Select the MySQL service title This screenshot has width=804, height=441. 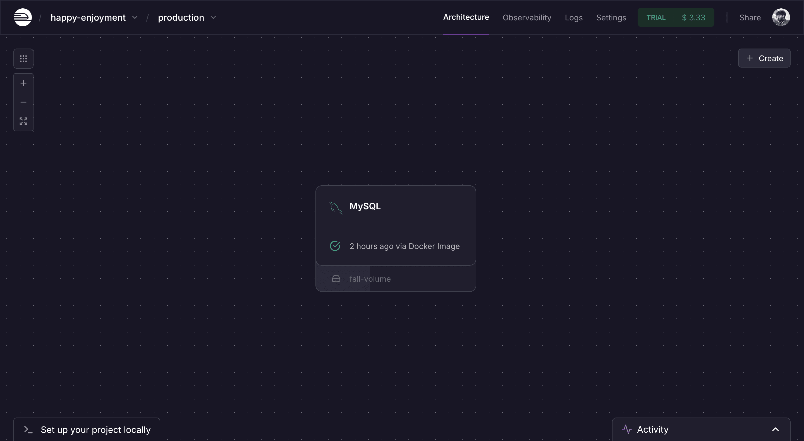[365, 206]
